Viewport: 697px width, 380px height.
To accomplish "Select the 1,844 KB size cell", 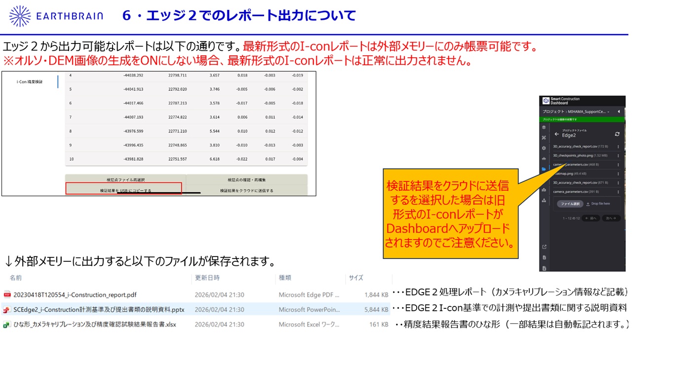I will click(x=376, y=295).
